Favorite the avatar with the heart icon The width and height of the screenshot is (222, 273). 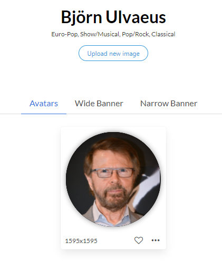point(139,240)
